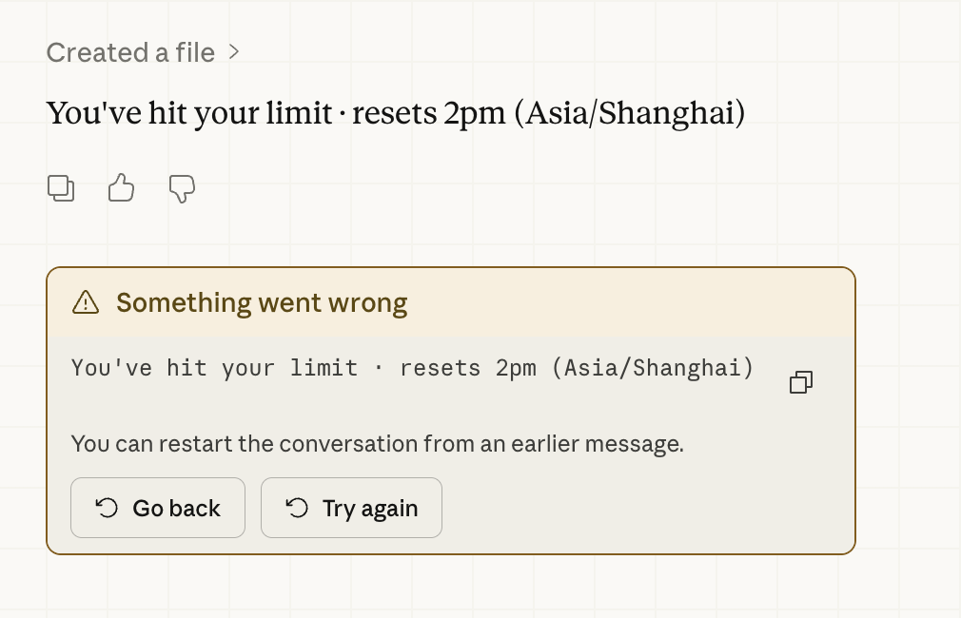Image resolution: width=961 pixels, height=618 pixels.
Task: Click "resets 2pm" in the monospace error text
Action: click(468, 368)
